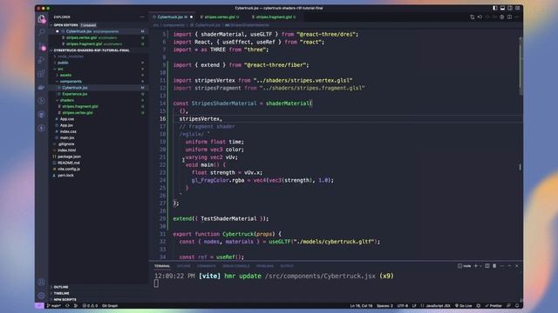Screen dimensions: 558x313
Task: Open the Manage gear in activity bar
Action: tap(42, 296)
